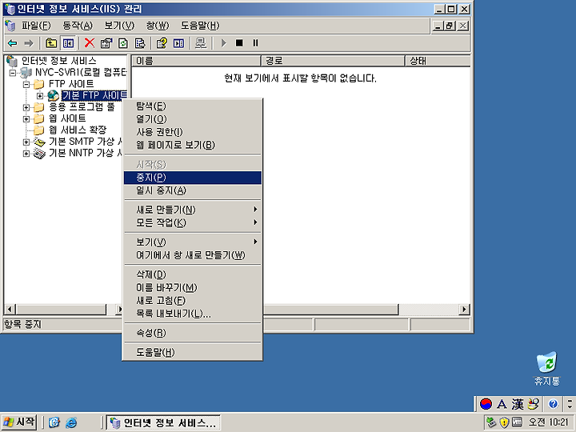Open the 창(W) menu
576x432 pixels.
click(x=158, y=26)
